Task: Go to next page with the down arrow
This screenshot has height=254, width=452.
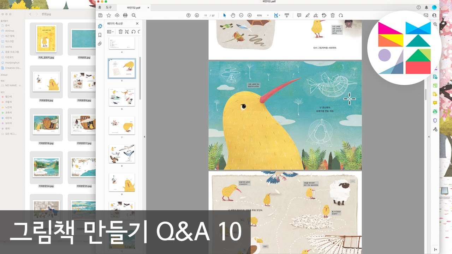Action: [197, 16]
